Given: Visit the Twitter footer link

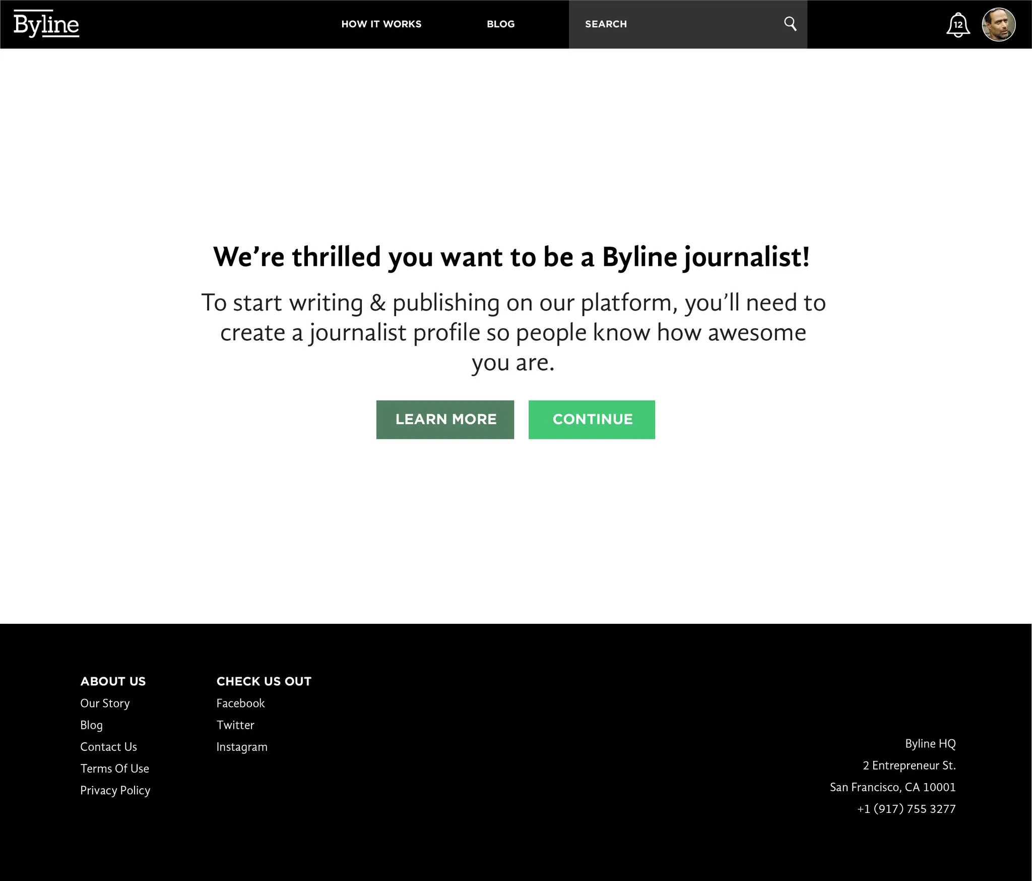Looking at the screenshot, I should pyautogui.click(x=235, y=725).
